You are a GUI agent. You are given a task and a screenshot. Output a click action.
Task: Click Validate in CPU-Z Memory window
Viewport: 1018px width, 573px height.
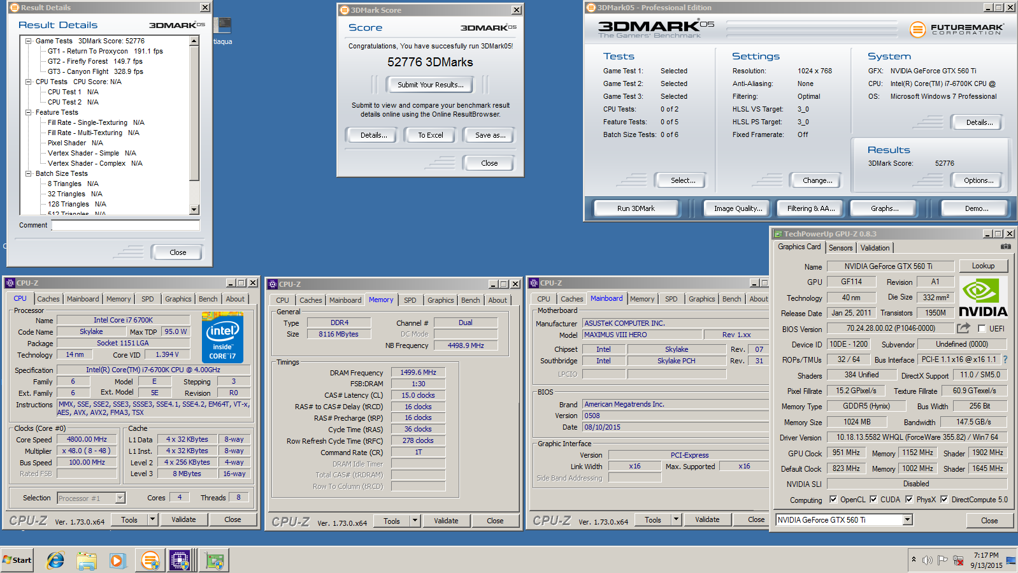446,521
